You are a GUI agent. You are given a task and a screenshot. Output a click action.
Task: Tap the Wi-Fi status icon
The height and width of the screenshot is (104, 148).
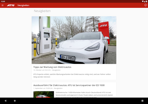143,1
